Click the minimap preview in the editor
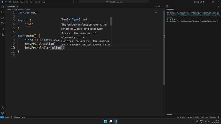Image resolution: width=221 pixels, height=124 pixels. click(156, 12)
